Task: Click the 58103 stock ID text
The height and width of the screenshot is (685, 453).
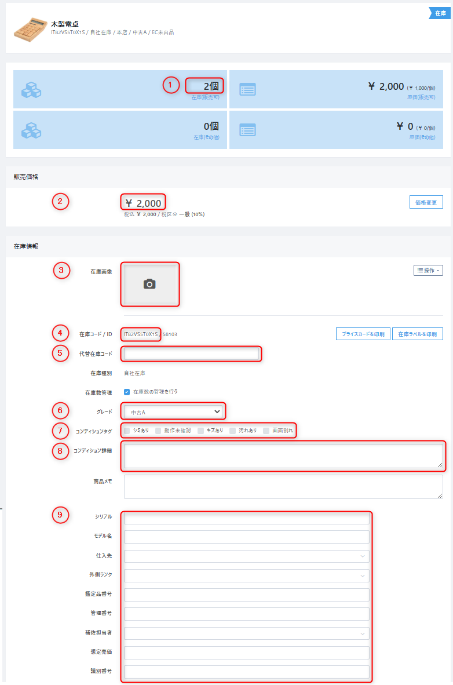Action: 170,334
